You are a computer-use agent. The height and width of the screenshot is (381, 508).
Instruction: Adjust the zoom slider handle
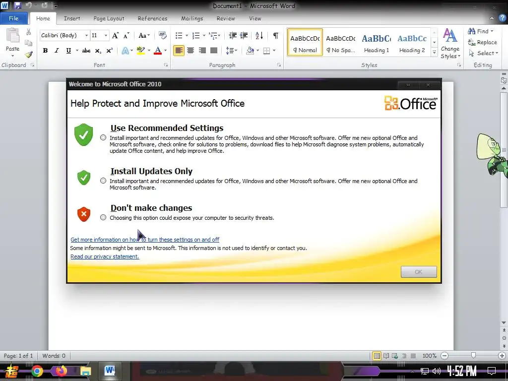tap(473, 356)
